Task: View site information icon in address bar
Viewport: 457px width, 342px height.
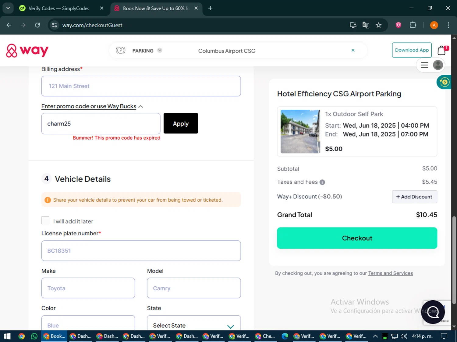Action: 55,25
